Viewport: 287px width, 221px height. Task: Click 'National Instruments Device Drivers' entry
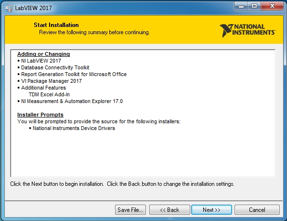point(74,128)
